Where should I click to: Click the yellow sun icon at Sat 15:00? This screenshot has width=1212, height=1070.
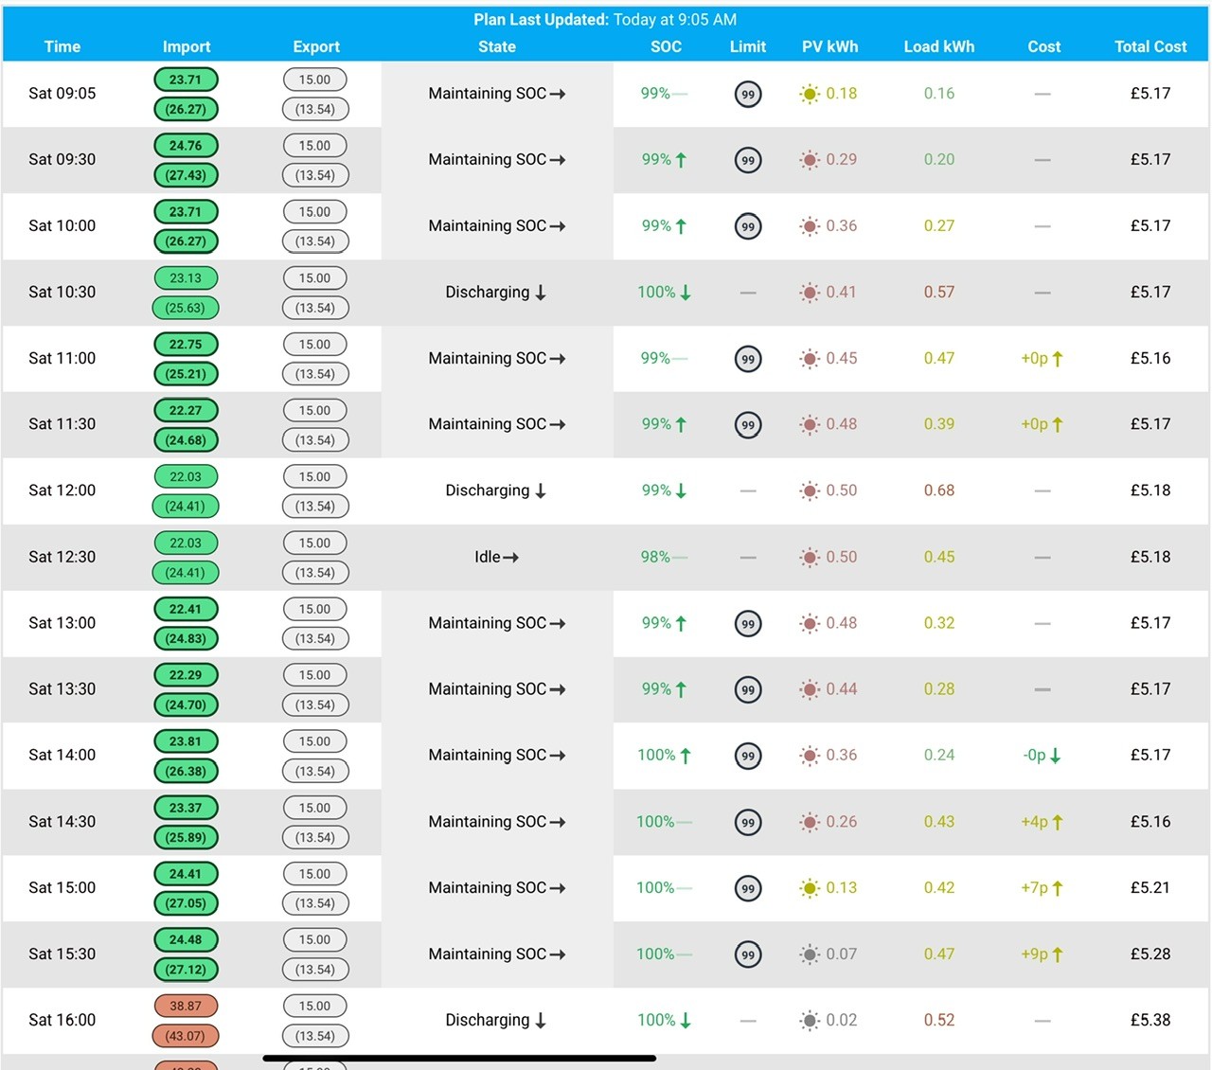tap(810, 888)
